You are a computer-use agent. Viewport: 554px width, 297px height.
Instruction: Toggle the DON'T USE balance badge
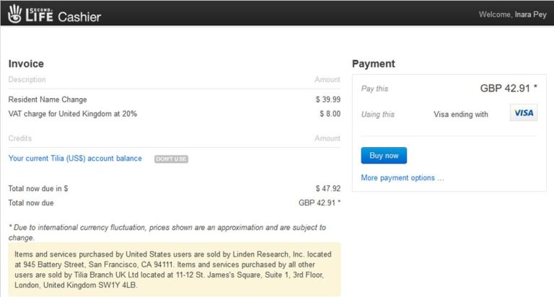[x=171, y=159]
